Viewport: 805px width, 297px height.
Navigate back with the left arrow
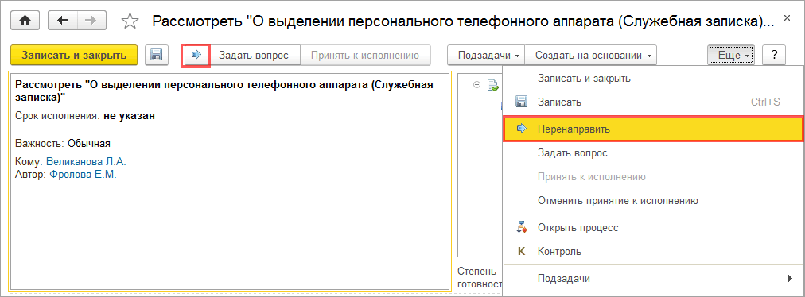click(63, 20)
